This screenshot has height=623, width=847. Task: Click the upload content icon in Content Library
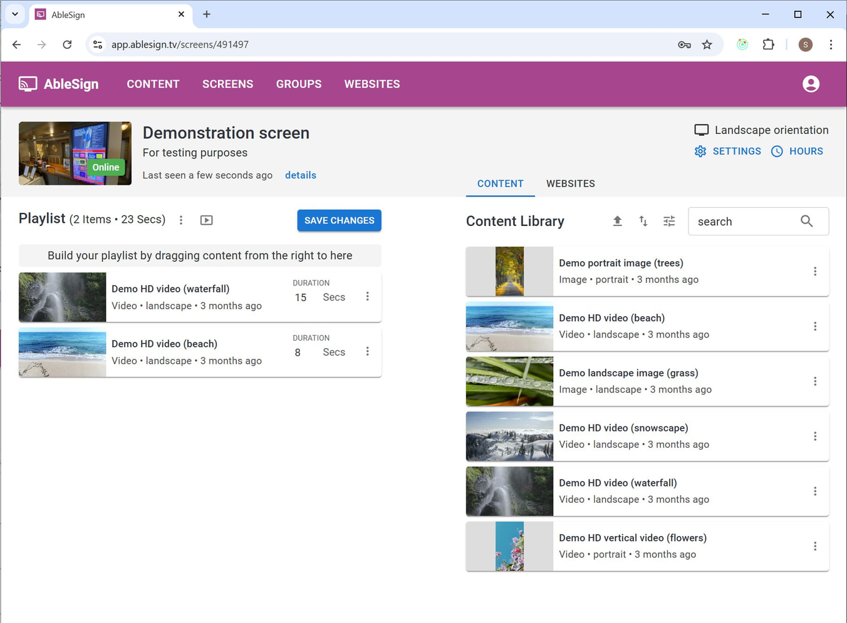[x=617, y=221]
